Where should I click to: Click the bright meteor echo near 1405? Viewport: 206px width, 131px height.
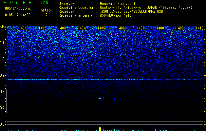100,98
